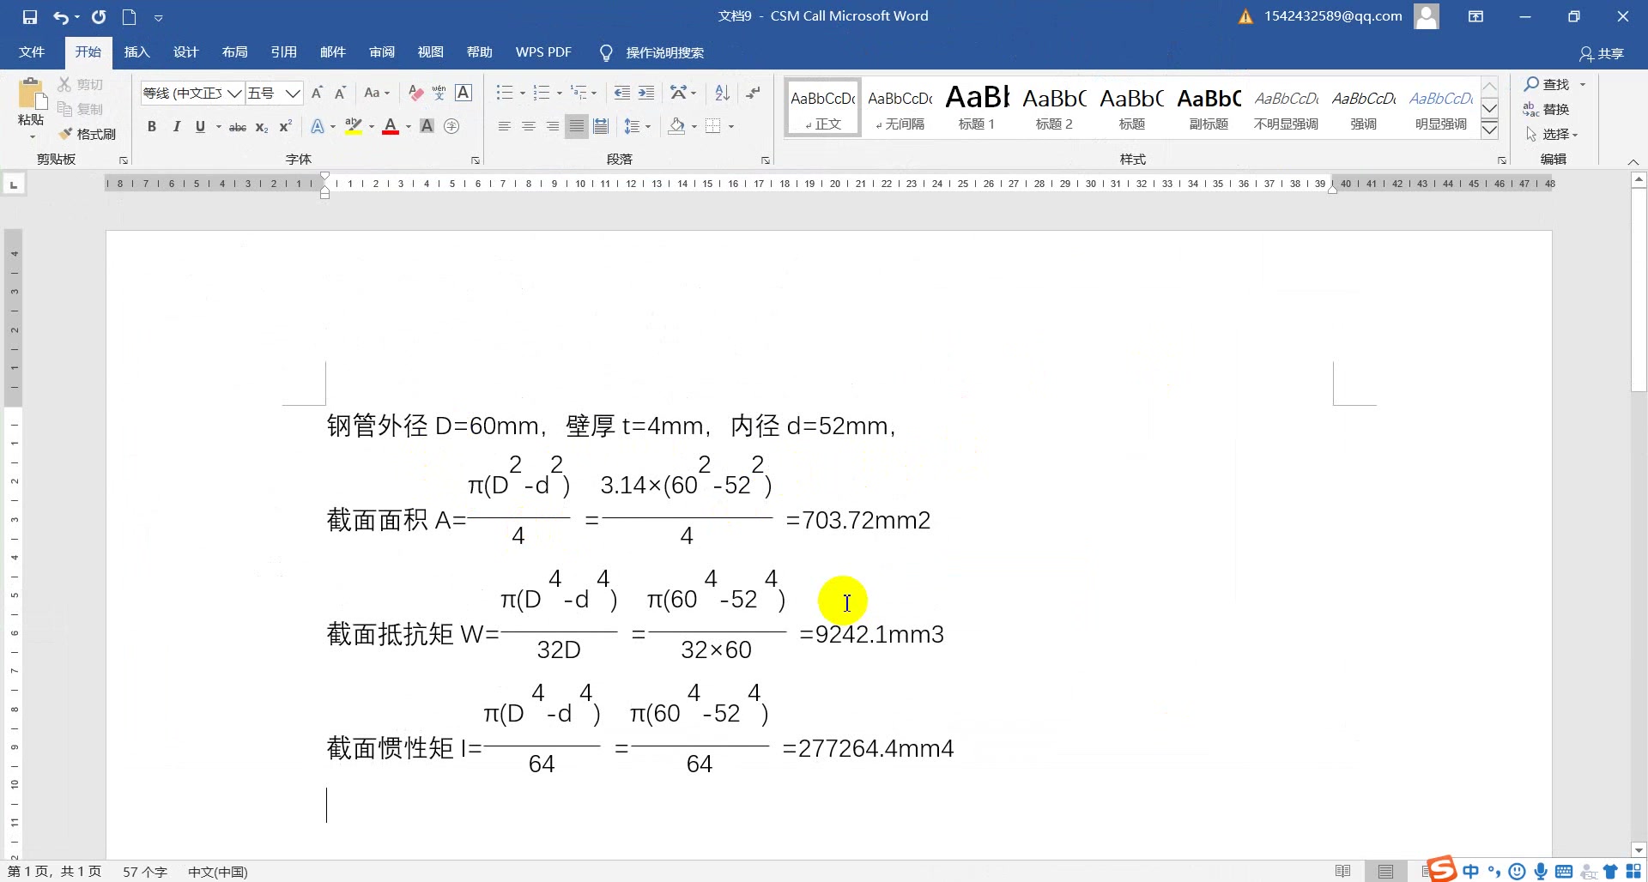Screen dimensions: 1648x882
Task: Toggle bold formatting
Action: click(152, 126)
